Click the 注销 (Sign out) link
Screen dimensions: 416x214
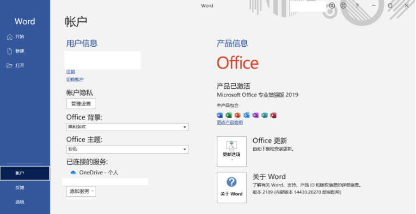click(71, 72)
